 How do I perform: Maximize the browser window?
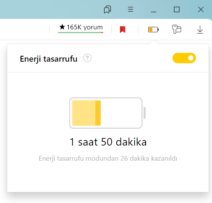pyautogui.click(x=177, y=10)
